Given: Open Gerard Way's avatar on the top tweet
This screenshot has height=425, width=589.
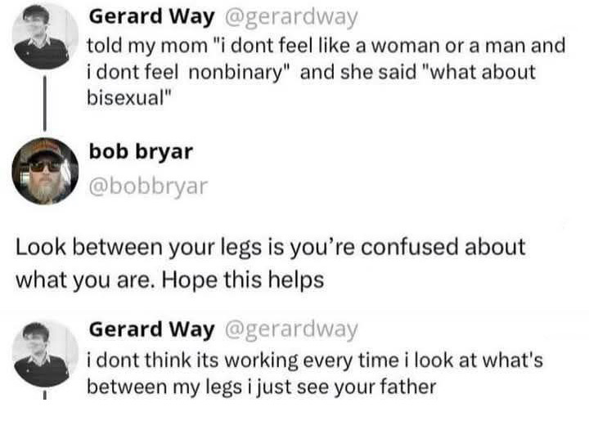Looking at the screenshot, I should 45,34.
